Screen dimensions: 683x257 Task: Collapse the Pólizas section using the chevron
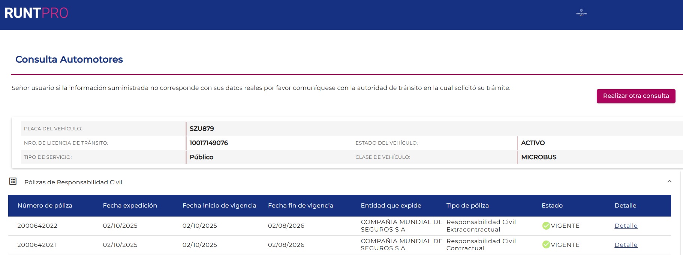pos(669,181)
